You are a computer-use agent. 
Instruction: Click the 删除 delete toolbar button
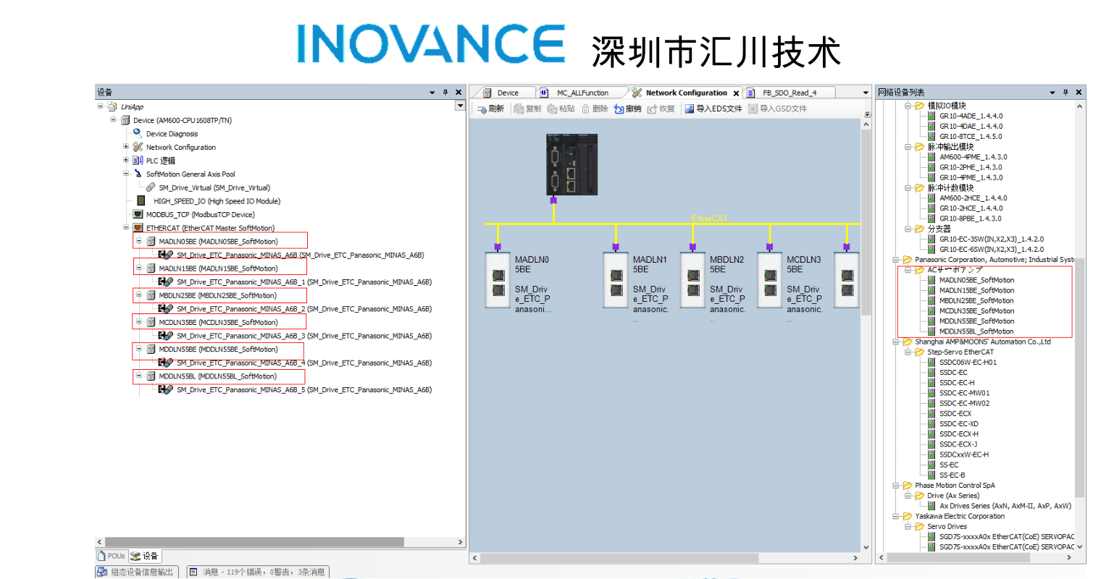[x=595, y=109]
